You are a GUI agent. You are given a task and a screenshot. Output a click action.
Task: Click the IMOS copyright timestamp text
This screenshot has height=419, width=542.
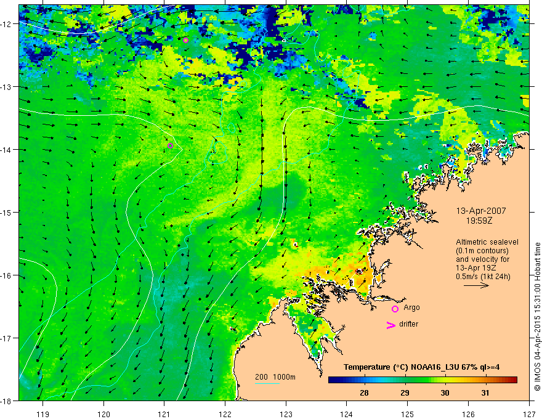537,317
